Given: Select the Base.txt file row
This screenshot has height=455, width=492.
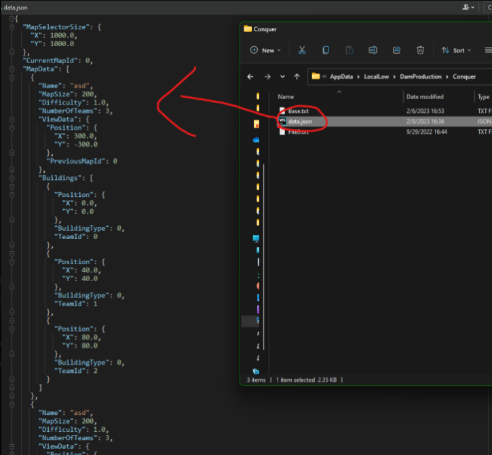Looking at the screenshot, I should click(384, 111).
